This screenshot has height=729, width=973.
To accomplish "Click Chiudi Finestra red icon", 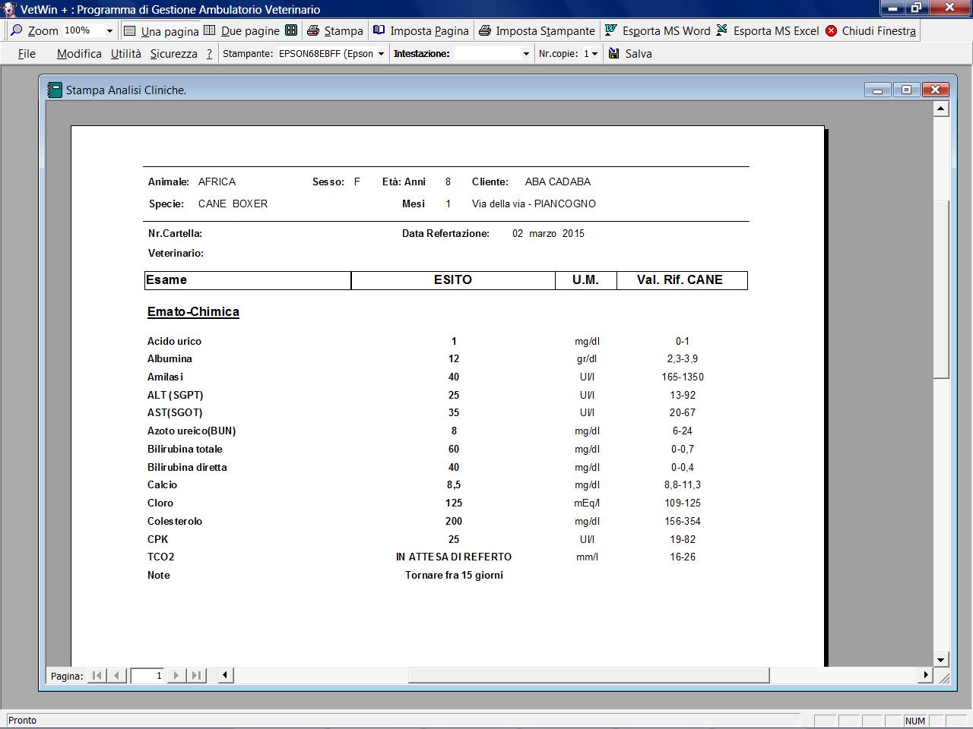I will tap(831, 30).
